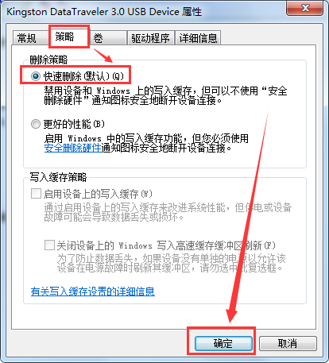The height and width of the screenshot is (363, 329).
Task: Switch to the 常规 tab
Action: [26, 38]
